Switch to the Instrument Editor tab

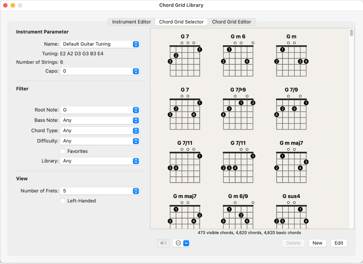tap(131, 22)
